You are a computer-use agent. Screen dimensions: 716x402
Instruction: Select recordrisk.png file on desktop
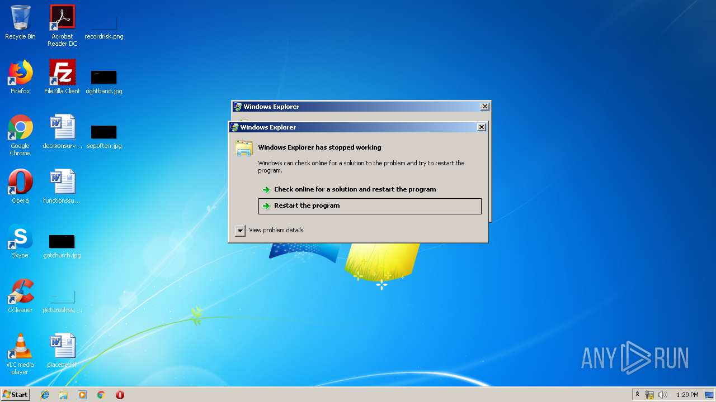pyautogui.click(x=104, y=26)
